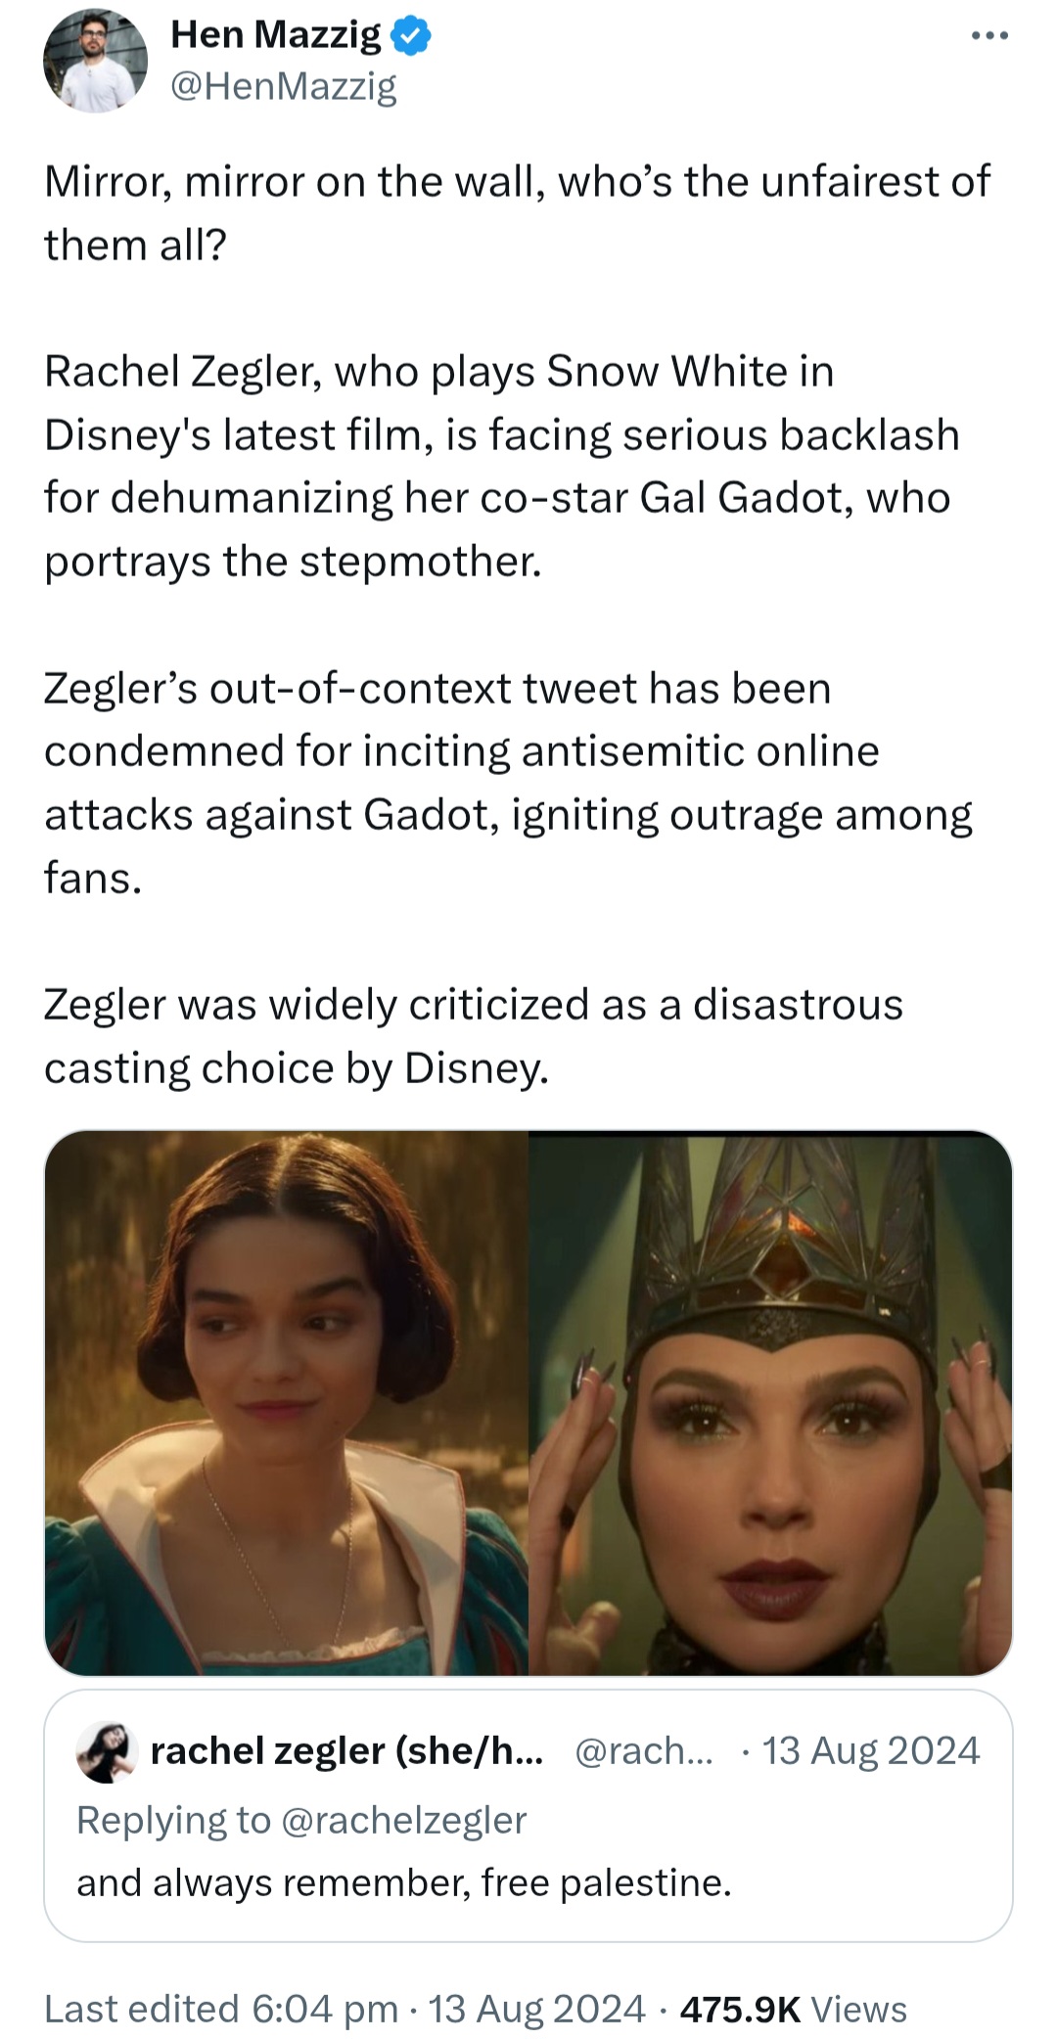The width and height of the screenshot is (1057, 2039).
Task: Open Hen Mazzig's profile picture
Action: (95, 61)
